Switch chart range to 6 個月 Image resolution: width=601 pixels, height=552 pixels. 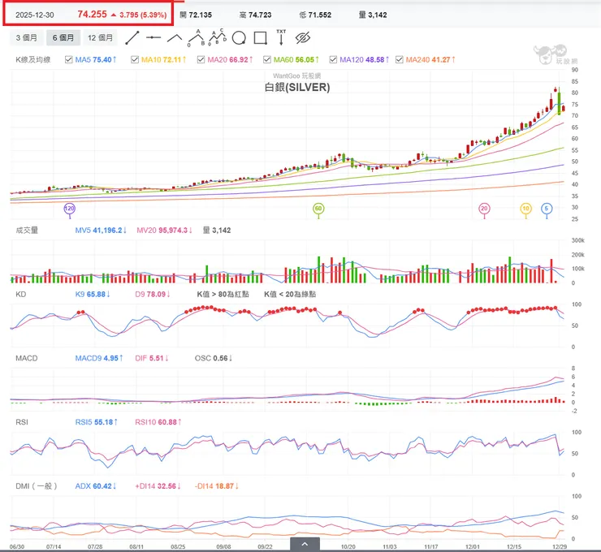click(63, 37)
